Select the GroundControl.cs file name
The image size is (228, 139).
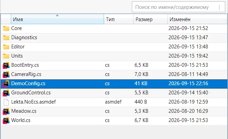pos(31,93)
